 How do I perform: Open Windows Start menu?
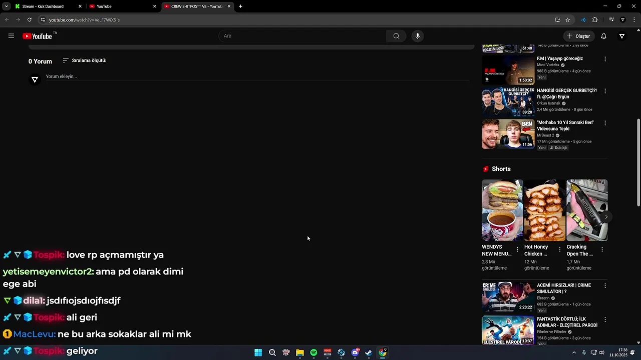pos(258,352)
